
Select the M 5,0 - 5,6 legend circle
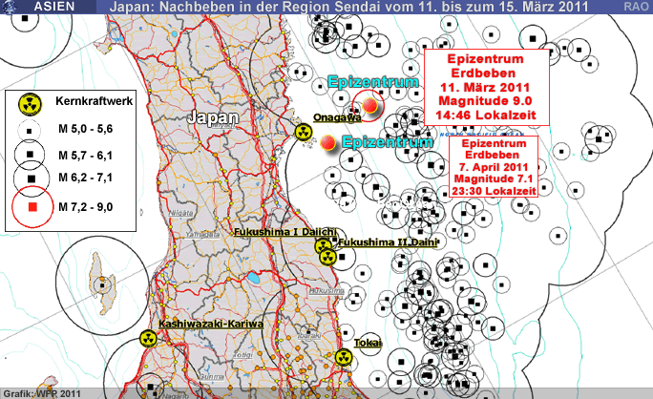tap(32, 130)
